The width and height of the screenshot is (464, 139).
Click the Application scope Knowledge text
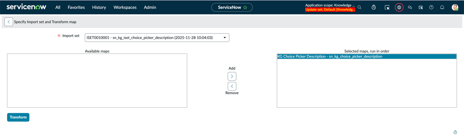[330, 5]
